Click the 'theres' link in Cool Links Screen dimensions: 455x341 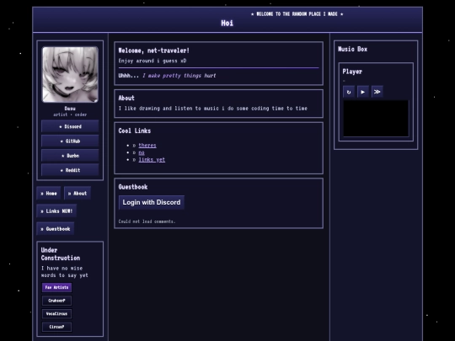[147, 146]
